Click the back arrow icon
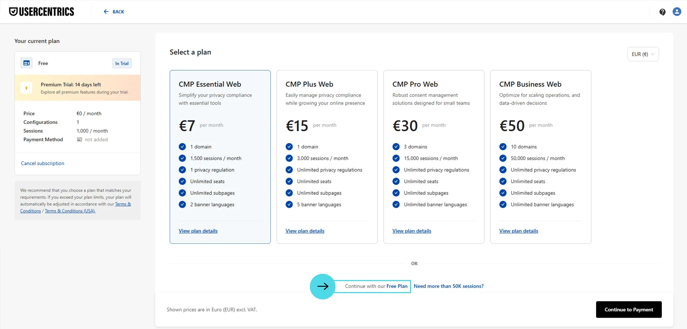 [106, 12]
